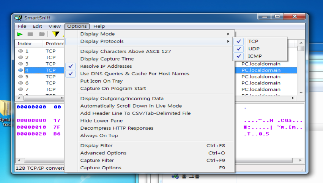Click hex offset 00000010 in lower pane
The height and width of the screenshot is (183, 323).
[x=32, y=127]
